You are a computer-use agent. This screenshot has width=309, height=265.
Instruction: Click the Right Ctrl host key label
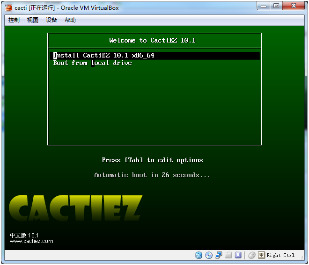click(280, 255)
